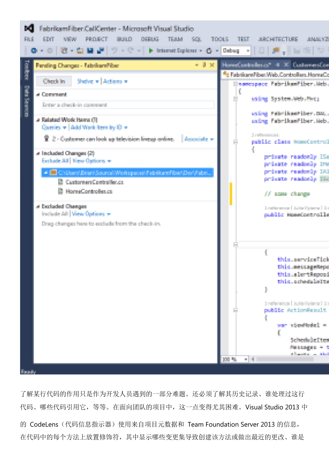Click the Open File toolbar icon
The height and width of the screenshot is (466, 329).
[x=80, y=51]
